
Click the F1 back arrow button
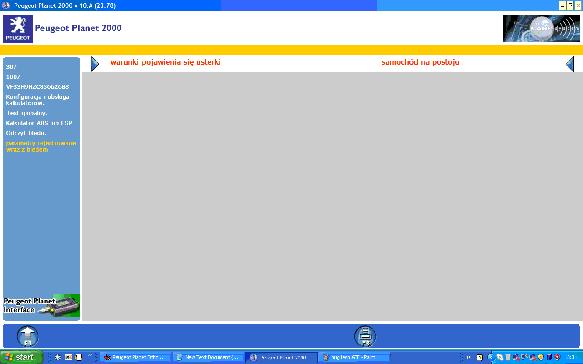pyautogui.click(x=28, y=337)
